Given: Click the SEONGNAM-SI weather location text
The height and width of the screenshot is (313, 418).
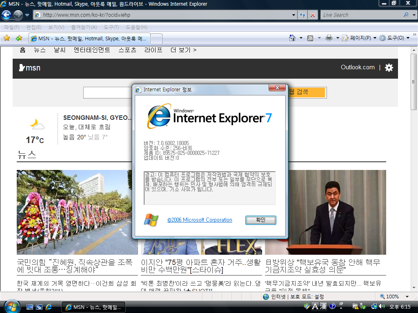Looking at the screenshot, I should (97, 118).
